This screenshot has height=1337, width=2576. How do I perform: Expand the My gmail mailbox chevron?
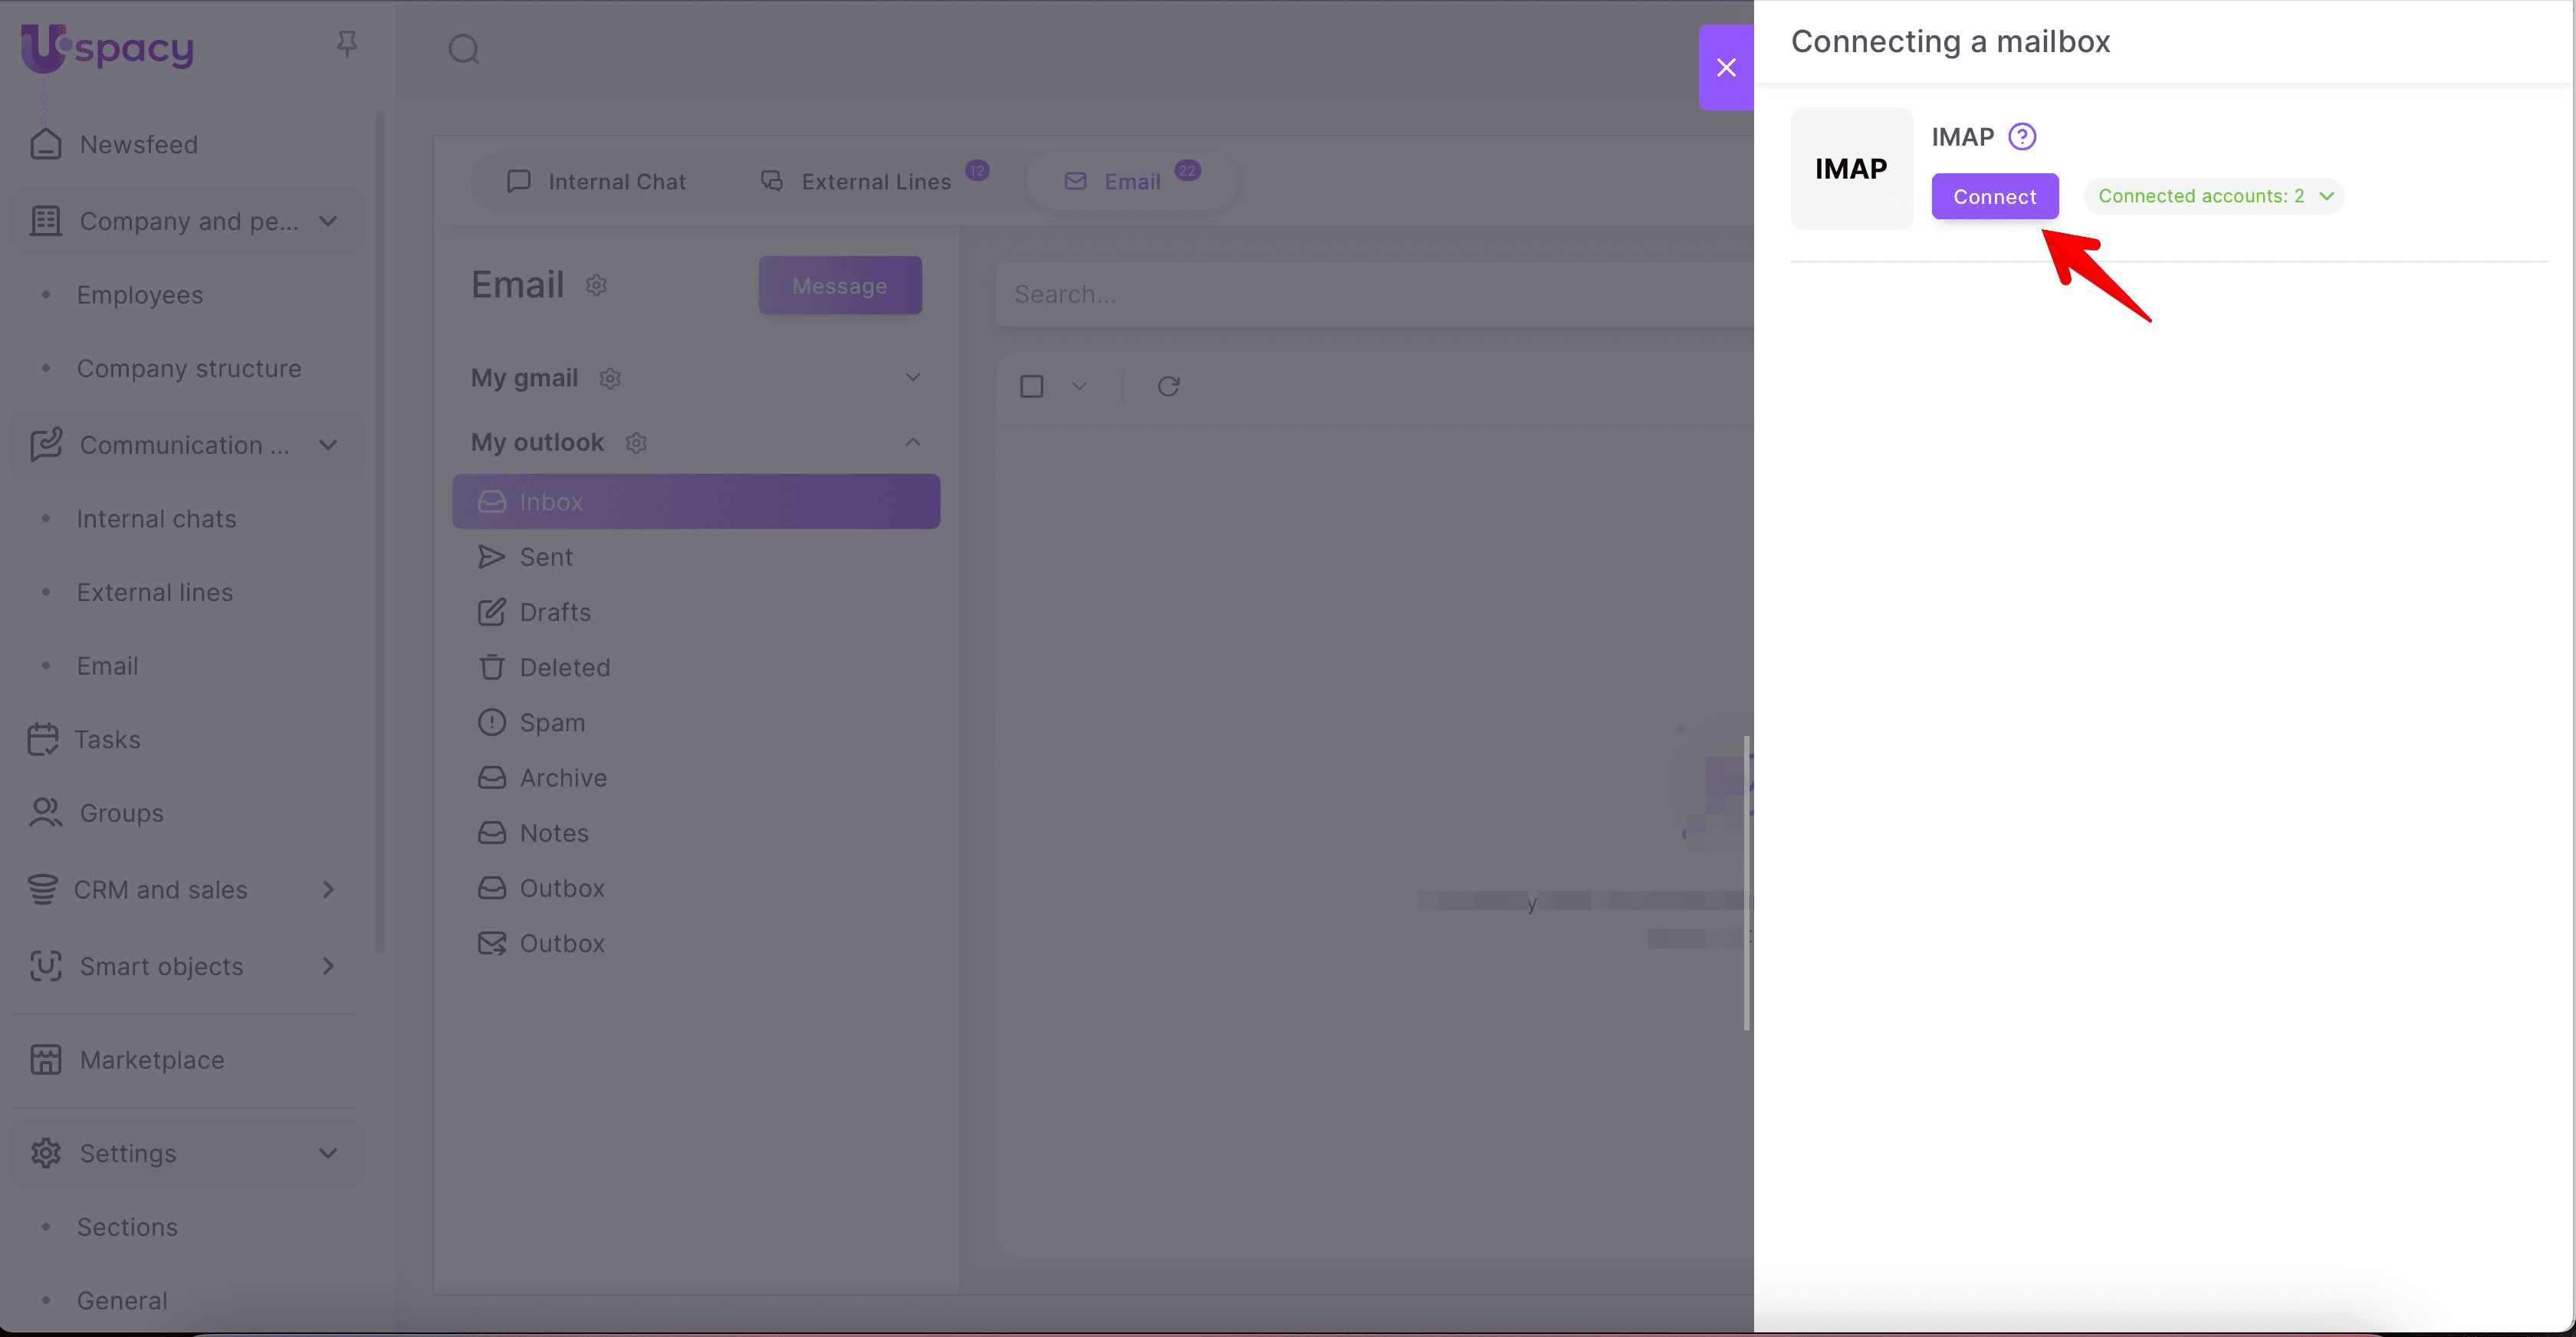(x=912, y=377)
